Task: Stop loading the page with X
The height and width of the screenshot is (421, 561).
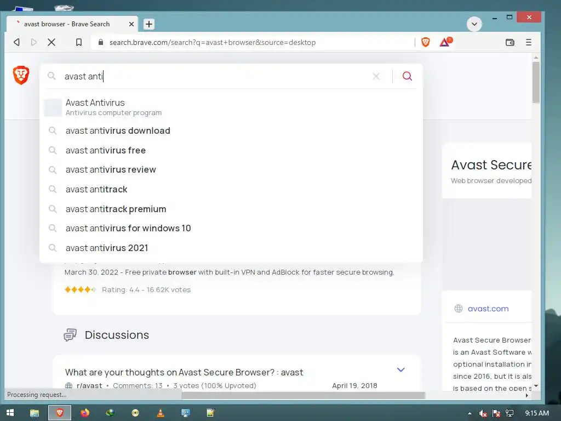Action: pos(51,42)
